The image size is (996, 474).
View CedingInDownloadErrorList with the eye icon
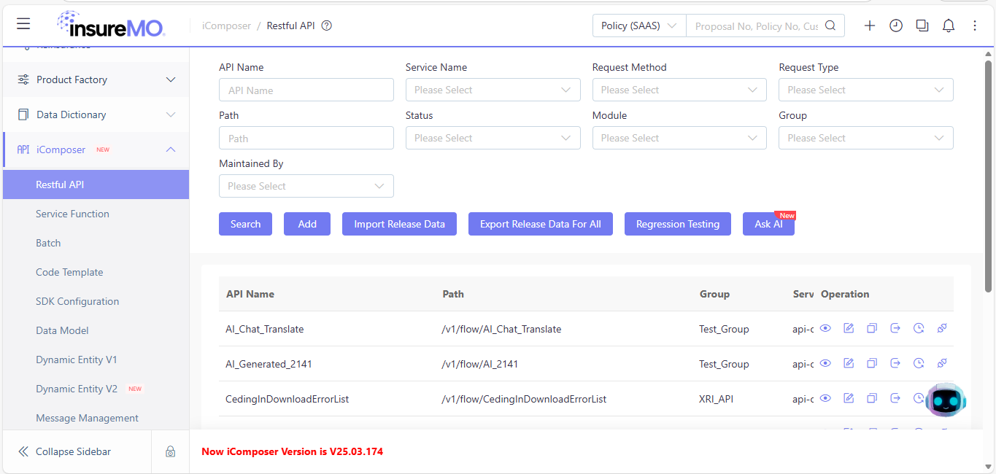point(825,398)
